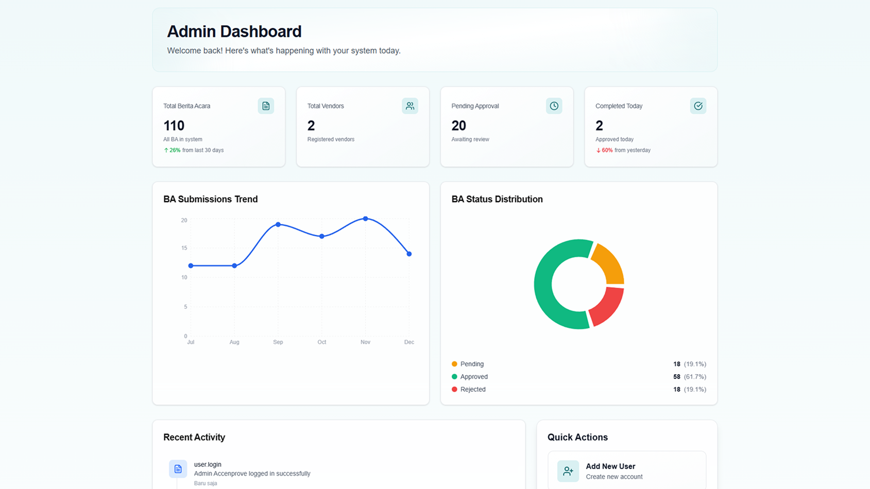Select the green Approved legend dot
The image size is (870, 489).
pyautogui.click(x=454, y=377)
